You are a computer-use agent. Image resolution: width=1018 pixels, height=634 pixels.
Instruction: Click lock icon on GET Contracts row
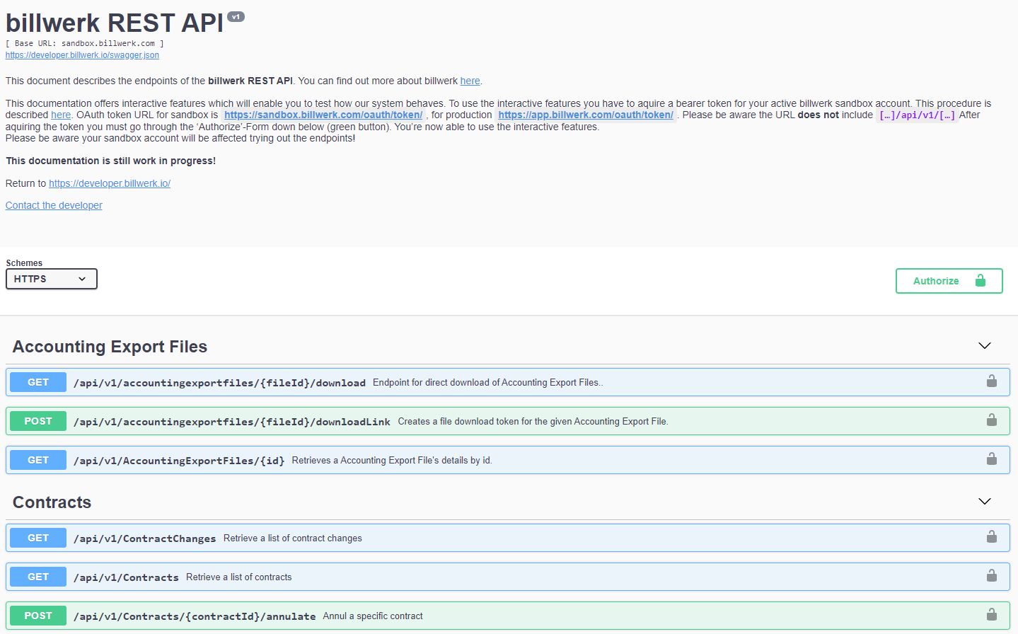tap(992, 576)
